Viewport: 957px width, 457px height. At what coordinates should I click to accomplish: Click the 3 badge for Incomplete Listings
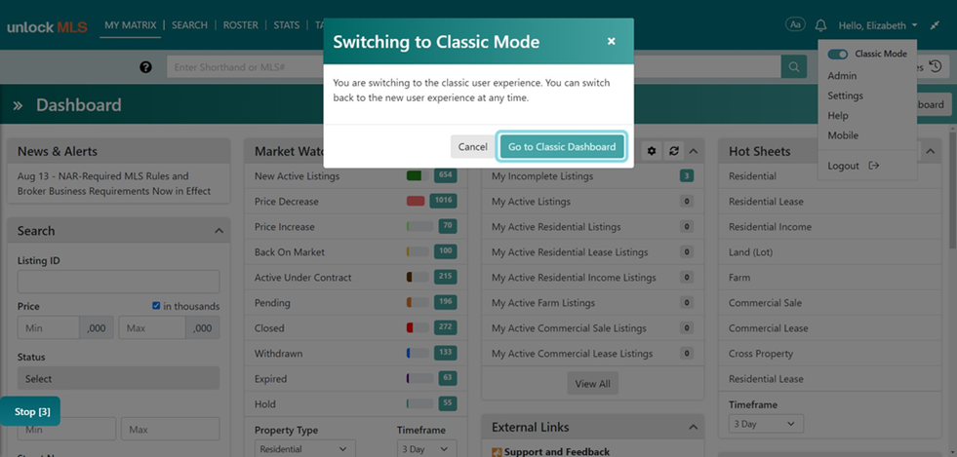point(687,176)
